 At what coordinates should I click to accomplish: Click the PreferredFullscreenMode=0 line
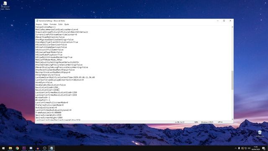(x=49, y=105)
